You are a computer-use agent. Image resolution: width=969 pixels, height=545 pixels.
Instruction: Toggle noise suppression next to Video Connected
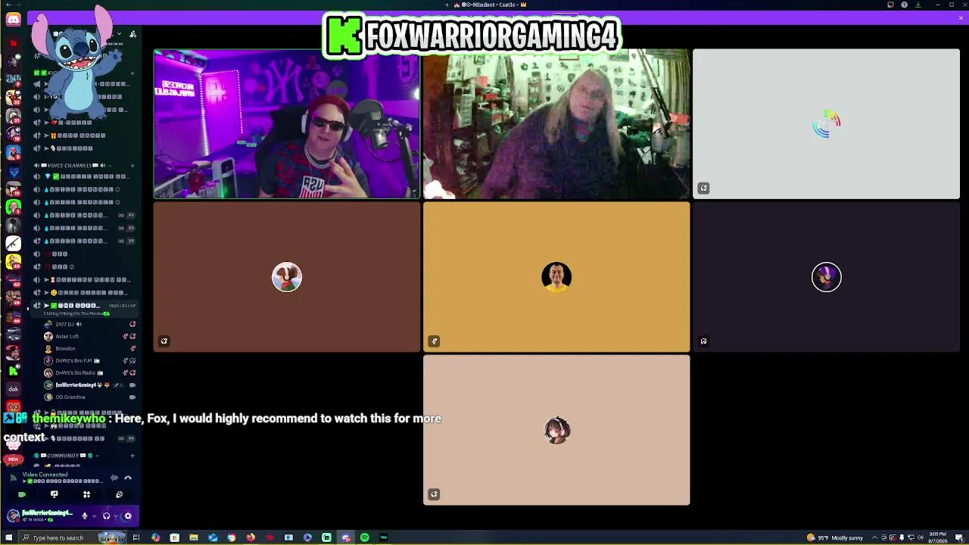(x=114, y=478)
